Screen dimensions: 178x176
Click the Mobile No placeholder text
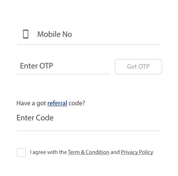tap(55, 34)
